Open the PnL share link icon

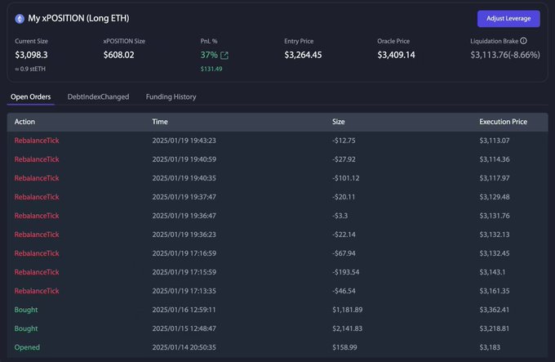point(224,56)
